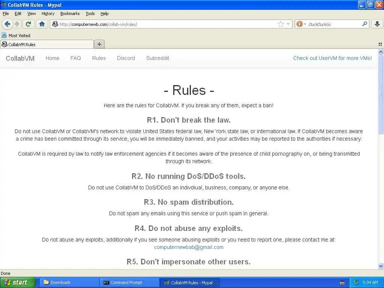Viewport: 384px width, 288px height.
Task: Click the tab groups grid icon
Action: coord(380,44)
